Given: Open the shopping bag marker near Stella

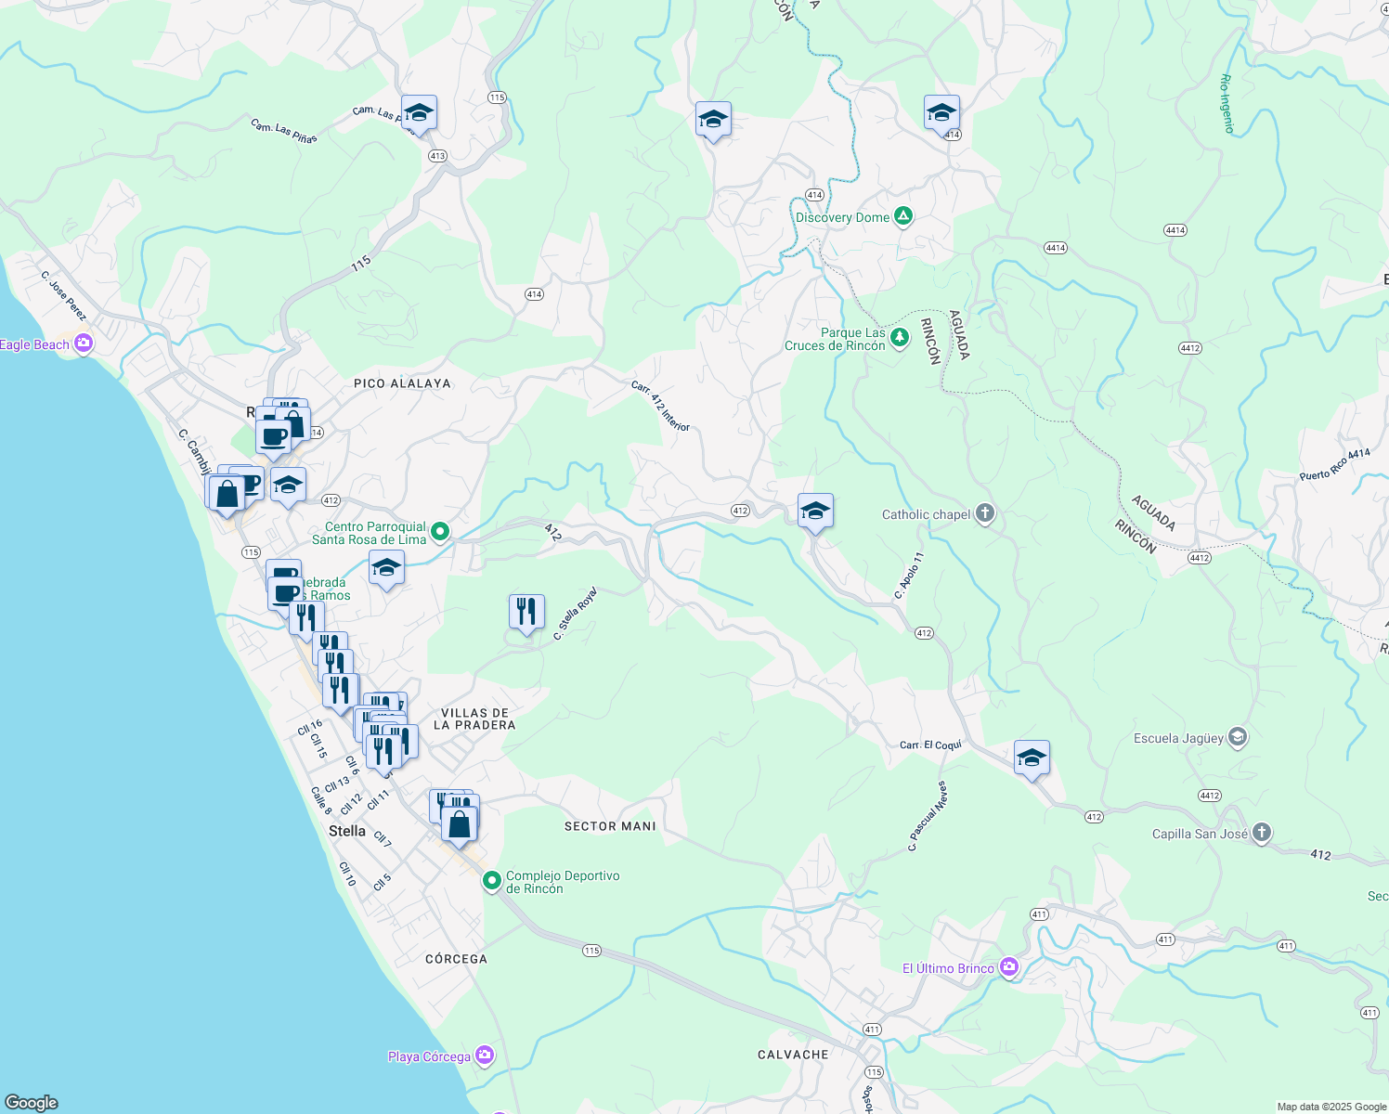Looking at the screenshot, I should click(x=460, y=823).
